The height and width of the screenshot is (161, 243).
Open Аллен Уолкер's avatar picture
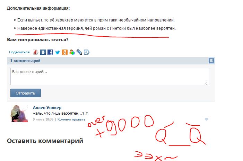click(x=19, y=114)
